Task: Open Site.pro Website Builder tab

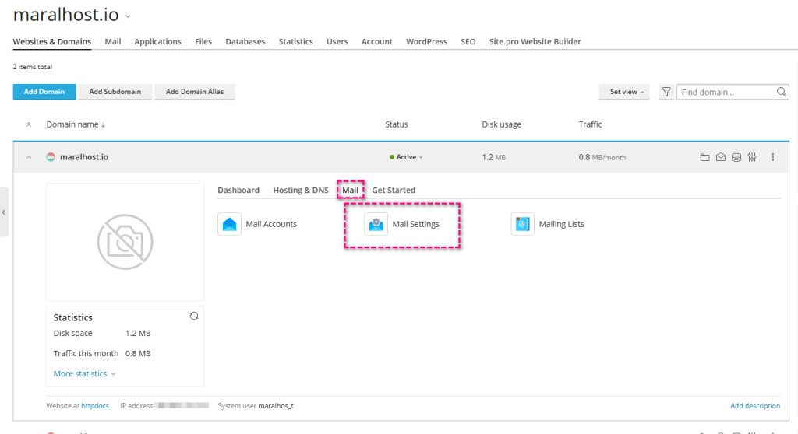Action: pos(535,42)
